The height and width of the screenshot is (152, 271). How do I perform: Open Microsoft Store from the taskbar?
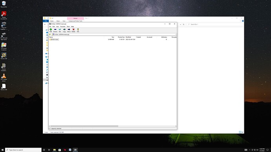(60, 150)
